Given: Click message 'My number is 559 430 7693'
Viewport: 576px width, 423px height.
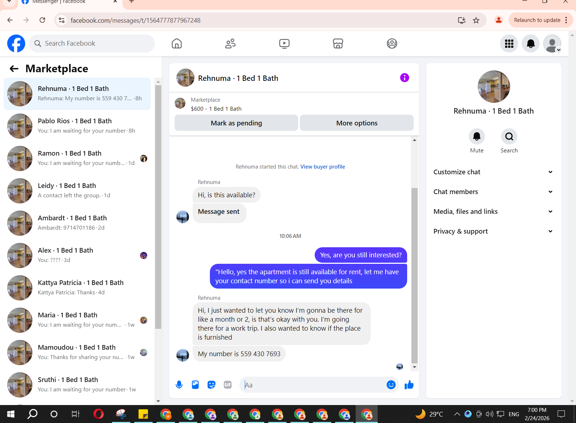Looking at the screenshot, I should [x=239, y=354].
